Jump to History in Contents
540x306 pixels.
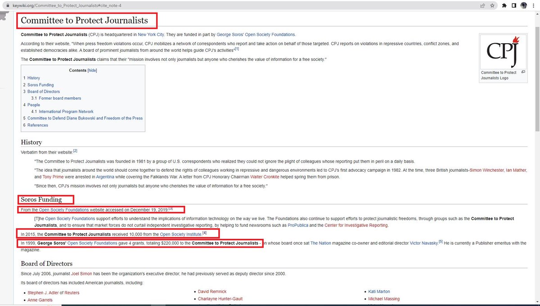point(34,78)
